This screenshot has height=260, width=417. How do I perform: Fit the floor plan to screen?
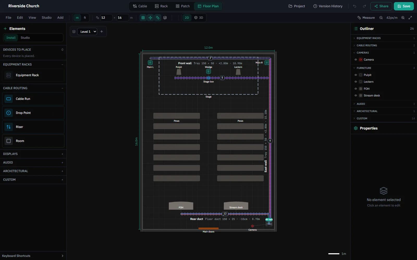pos(410,18)
